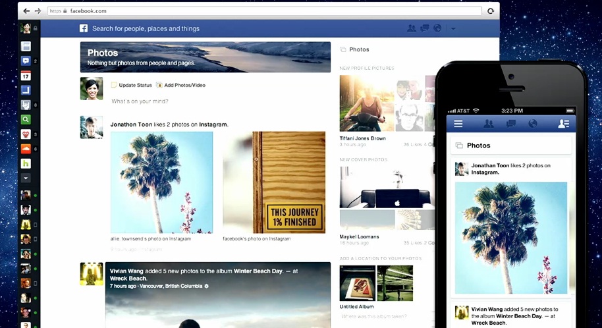Open the calendar icon showing 17
The width and height of the screenshot is (602, 328).
pyautogui.click(x=26, y=76)
